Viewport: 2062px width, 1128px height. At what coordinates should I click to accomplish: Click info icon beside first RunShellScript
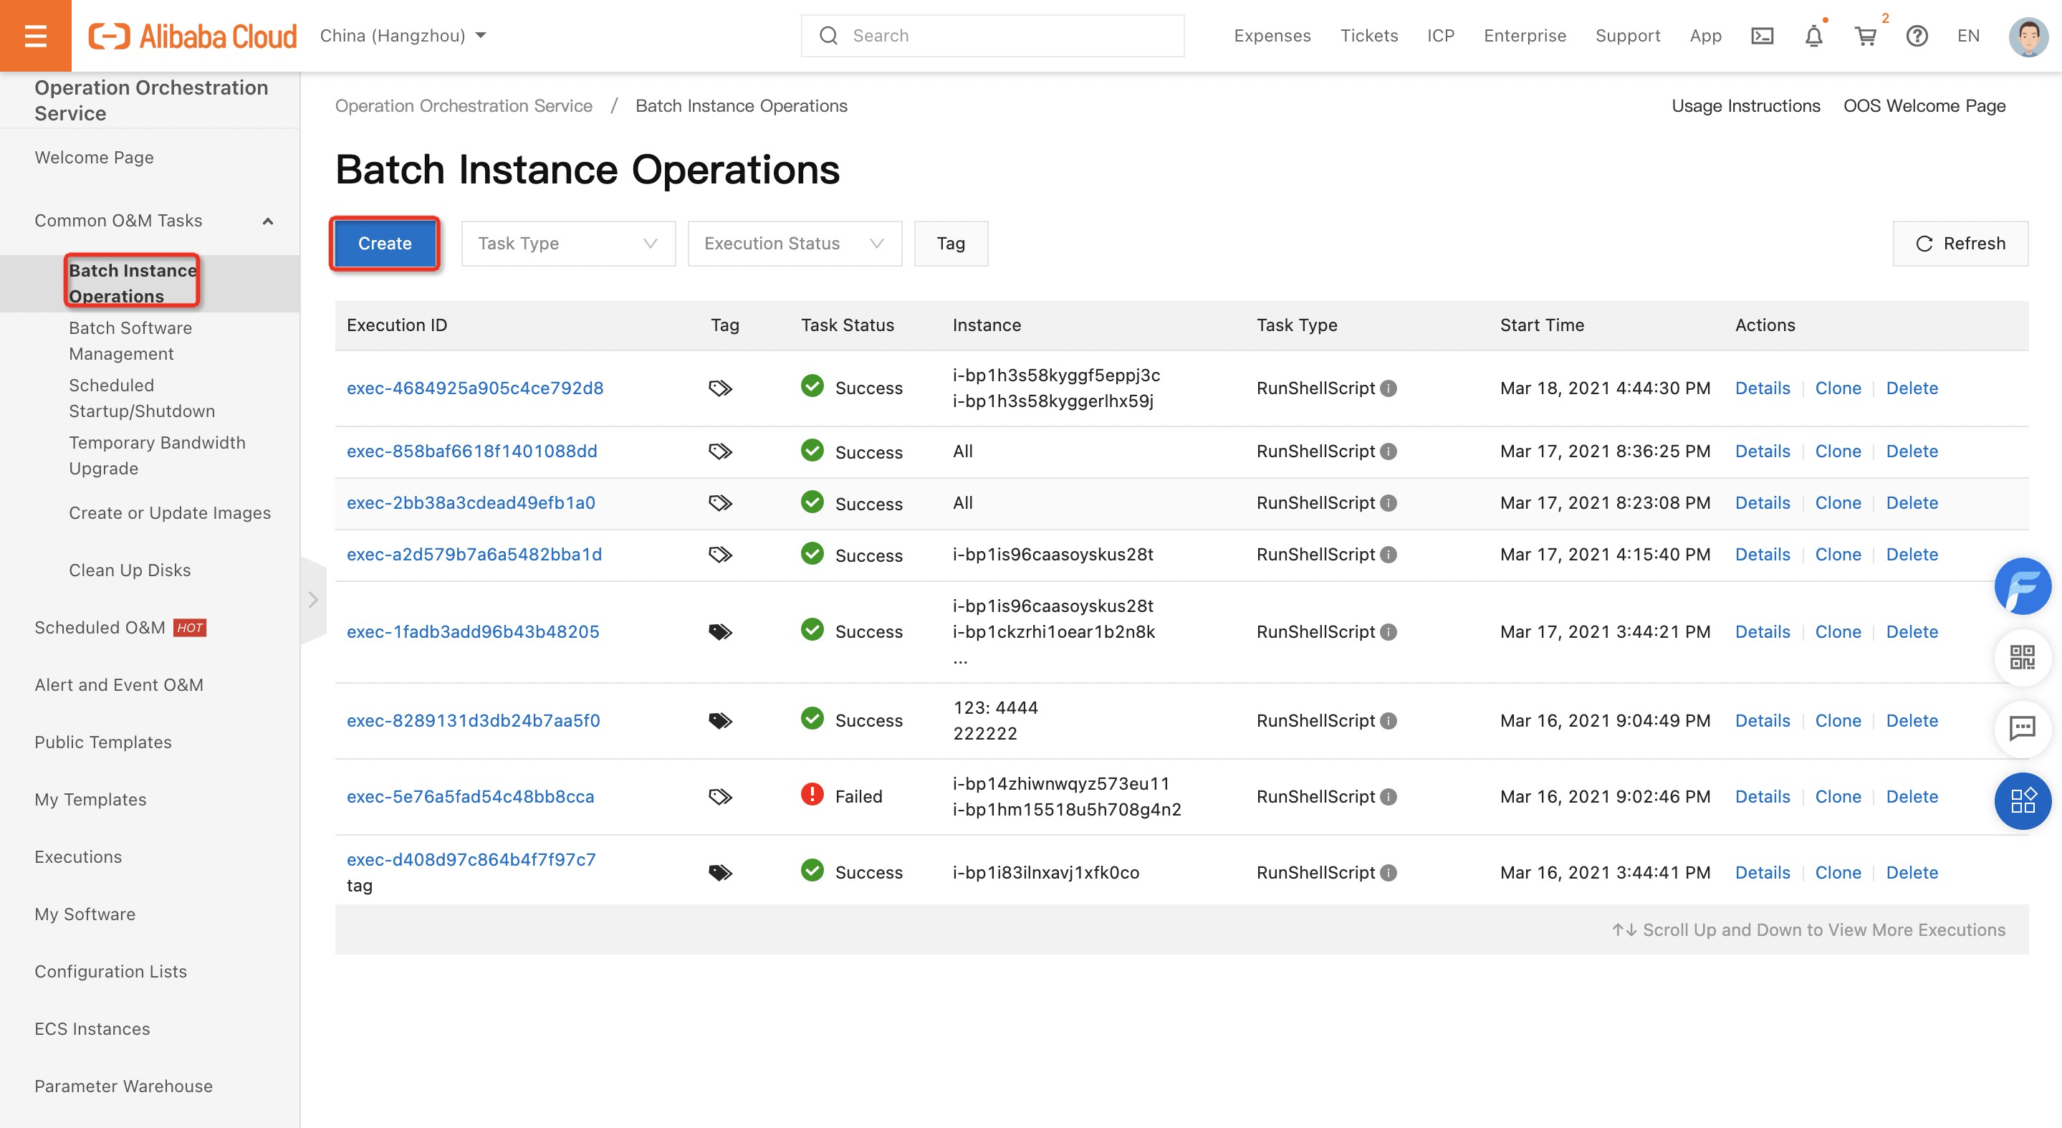click(1389, 388)
